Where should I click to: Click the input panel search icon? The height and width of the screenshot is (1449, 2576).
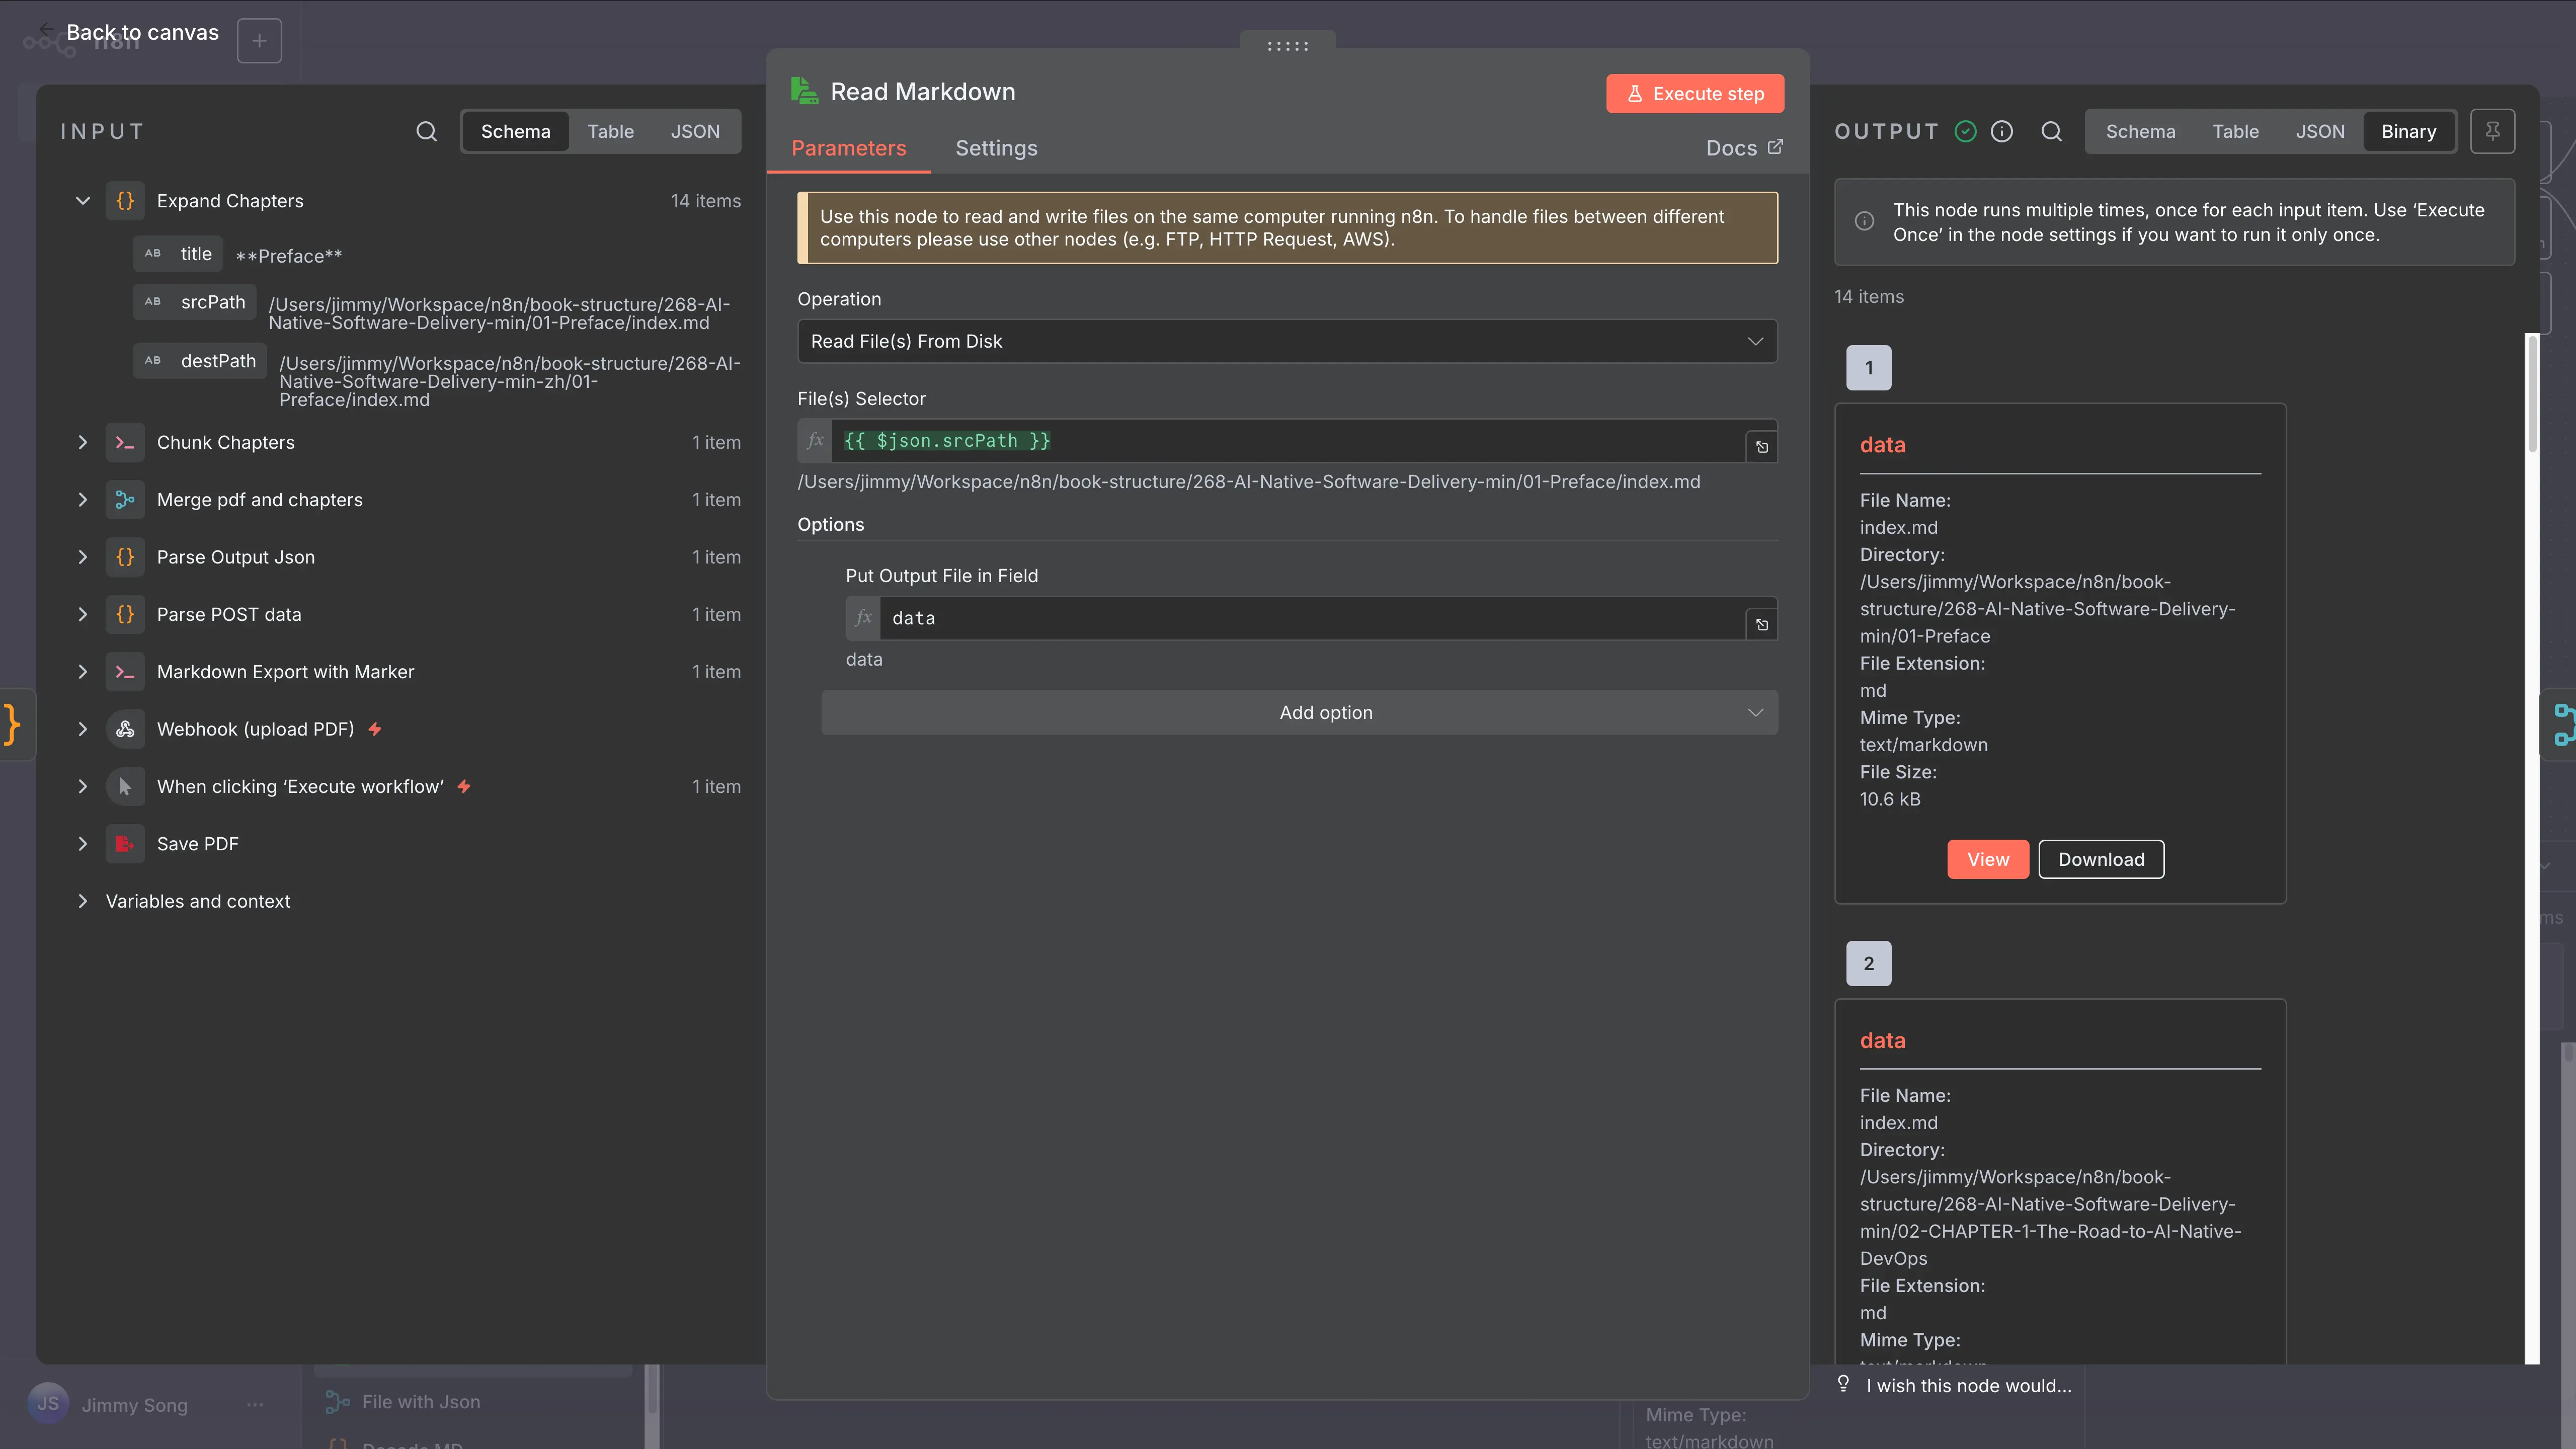point(426,131)
